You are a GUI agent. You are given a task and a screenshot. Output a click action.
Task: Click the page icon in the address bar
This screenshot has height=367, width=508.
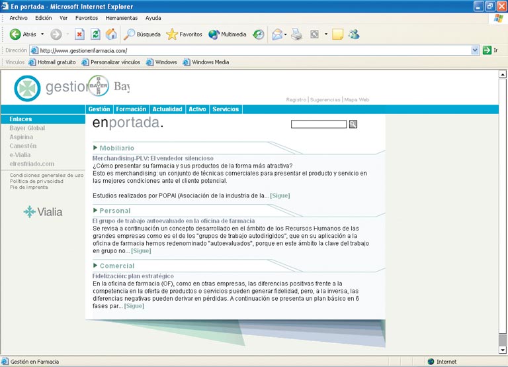coord(34,50)
